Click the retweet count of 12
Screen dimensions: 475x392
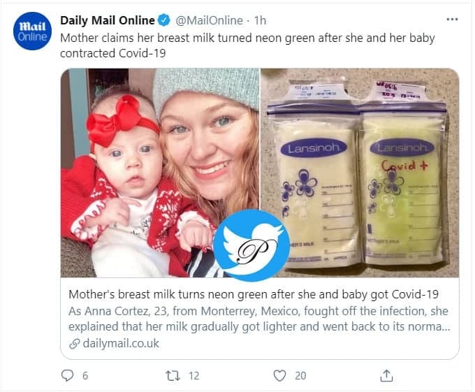tap(193, 375)
